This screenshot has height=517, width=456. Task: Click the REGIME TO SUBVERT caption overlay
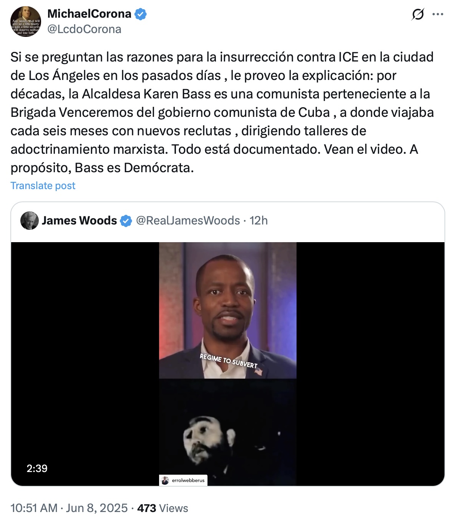click(229, 361)
